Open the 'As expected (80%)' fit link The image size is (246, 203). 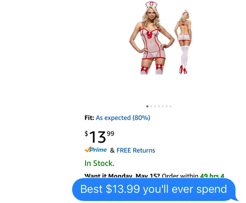click(x=123, y=118)
